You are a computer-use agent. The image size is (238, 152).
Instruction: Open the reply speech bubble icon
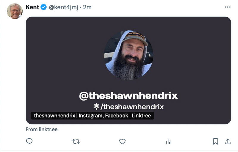click(x=29, y=141)
